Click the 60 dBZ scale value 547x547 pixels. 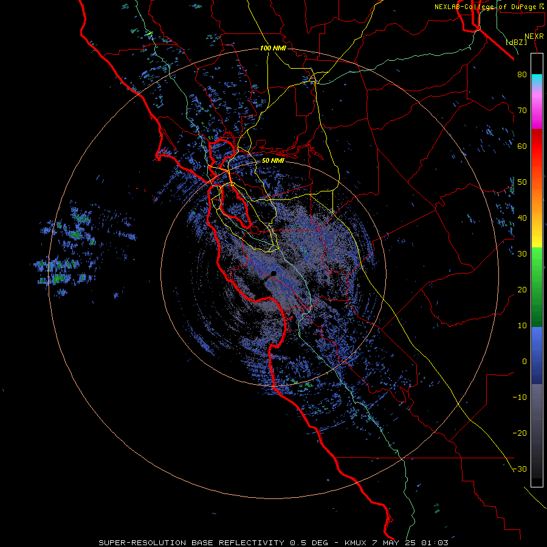pyautogui.click(x=522, y=146)
